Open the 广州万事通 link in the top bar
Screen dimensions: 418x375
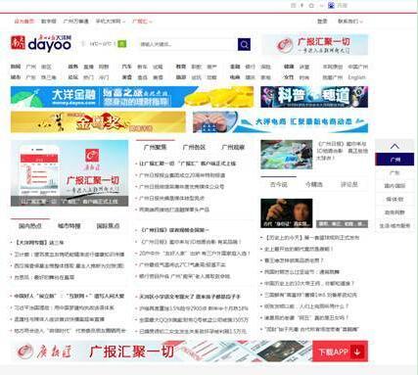click(x=75, y=22)
